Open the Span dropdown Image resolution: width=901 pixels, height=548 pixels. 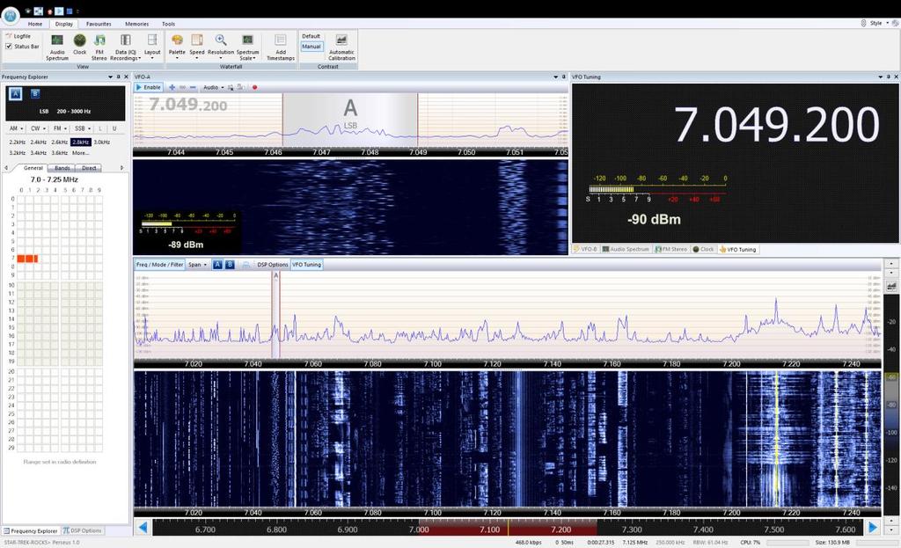tap(198, 265)
